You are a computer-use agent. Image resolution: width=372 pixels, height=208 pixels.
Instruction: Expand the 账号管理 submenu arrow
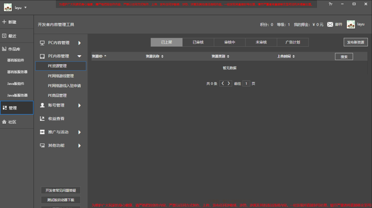[x=80, y=105]
